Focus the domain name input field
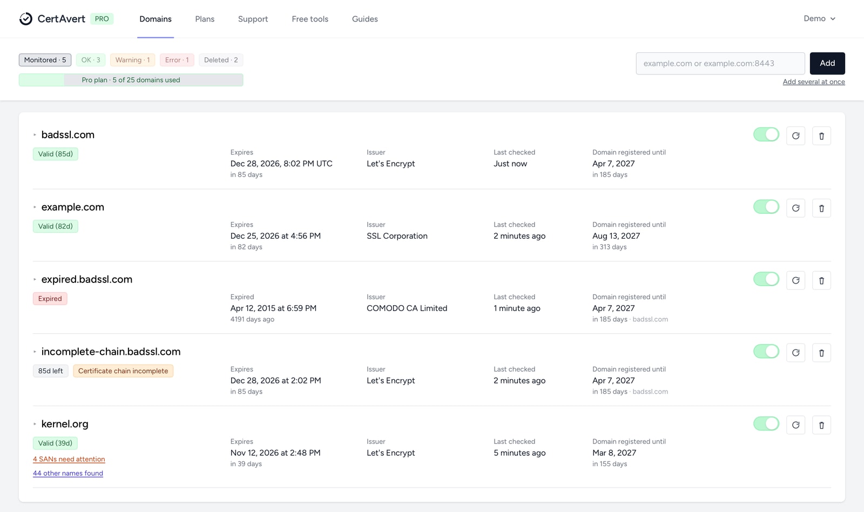Image resolution: width=864 pixels, height=512 pixels. (720, 63)
